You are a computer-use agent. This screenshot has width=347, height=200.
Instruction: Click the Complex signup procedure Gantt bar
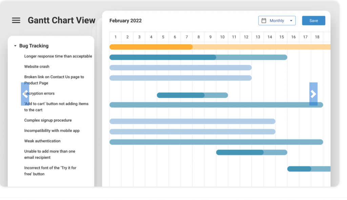coord(192,121)
